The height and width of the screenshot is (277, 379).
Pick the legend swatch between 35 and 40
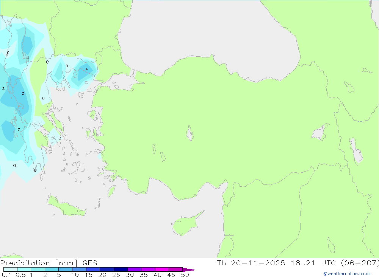pyautogui.click(x=148, y=269)
